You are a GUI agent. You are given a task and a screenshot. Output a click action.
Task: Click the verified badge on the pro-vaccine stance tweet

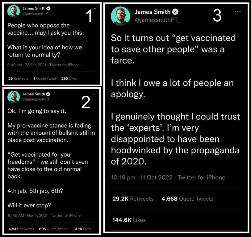(x=48, y=94)
